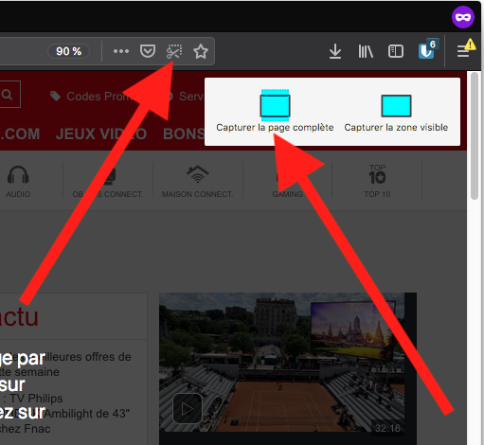The height and width of the screenshot is (445, 484).
Task: Open the Downloads arrow icon
Action: click(x=335, y=51)
